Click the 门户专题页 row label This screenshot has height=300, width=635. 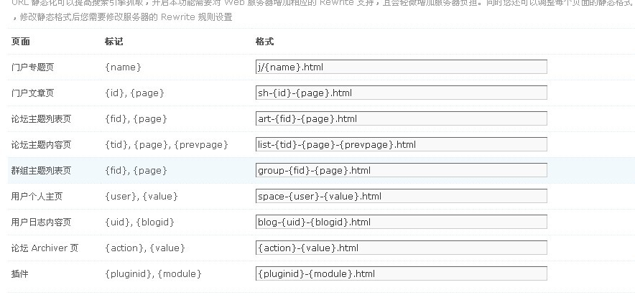click(x=32, y=67)
